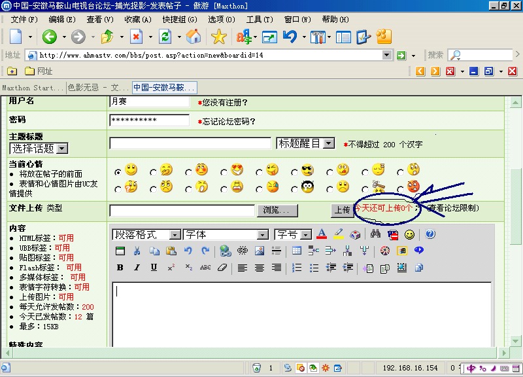
Task: Click the green Back arrow button
Action: (x=50, y=37)
